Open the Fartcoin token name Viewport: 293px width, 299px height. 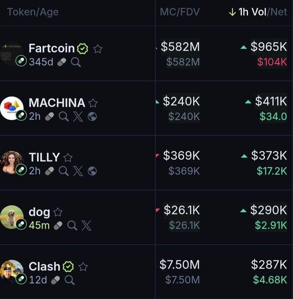pos(52,48)
